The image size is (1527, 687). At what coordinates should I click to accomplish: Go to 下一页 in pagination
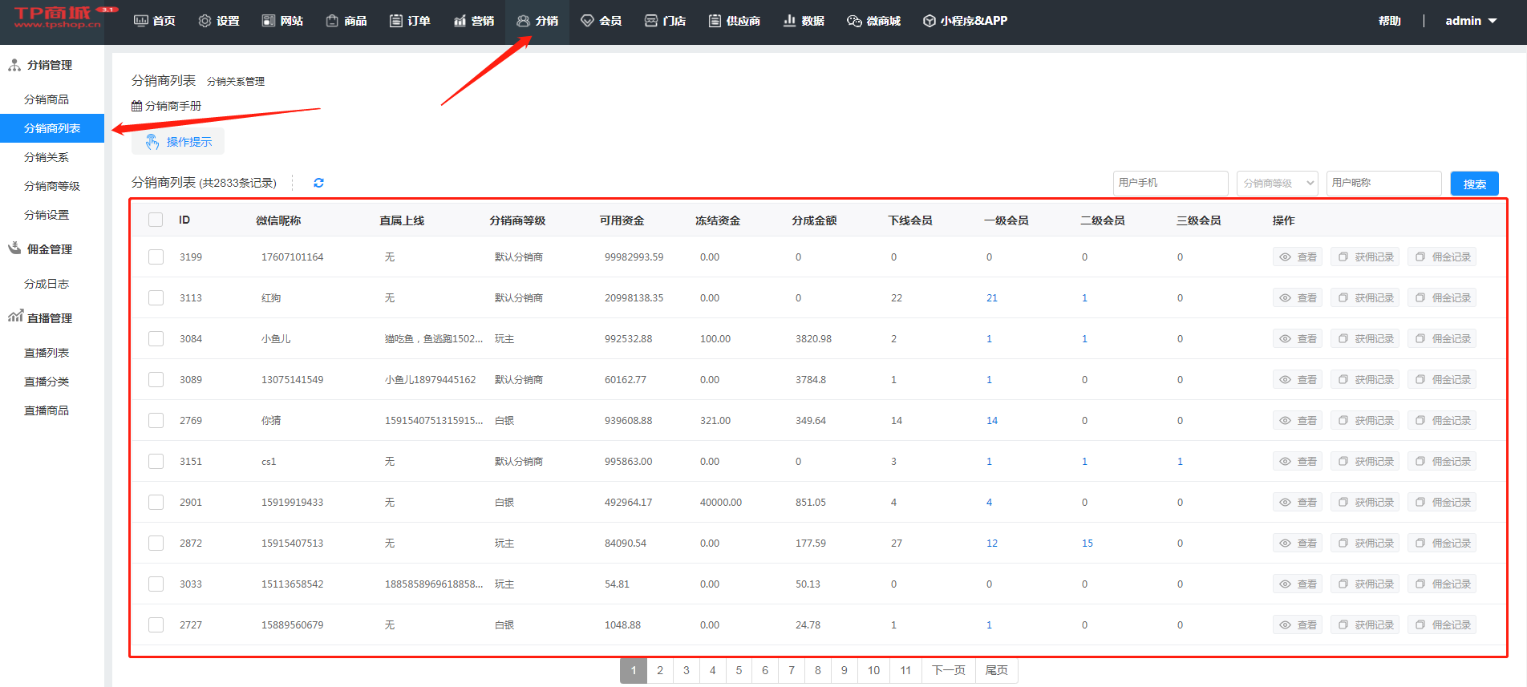pyautogui.click(x=948, y=670)
